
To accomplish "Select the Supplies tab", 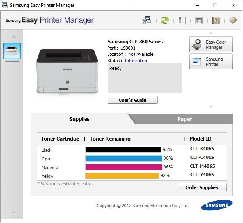I will tap(79, 119).
